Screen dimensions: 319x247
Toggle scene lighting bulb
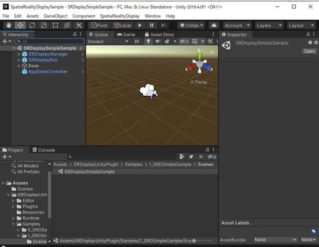(x=148, y=41)
